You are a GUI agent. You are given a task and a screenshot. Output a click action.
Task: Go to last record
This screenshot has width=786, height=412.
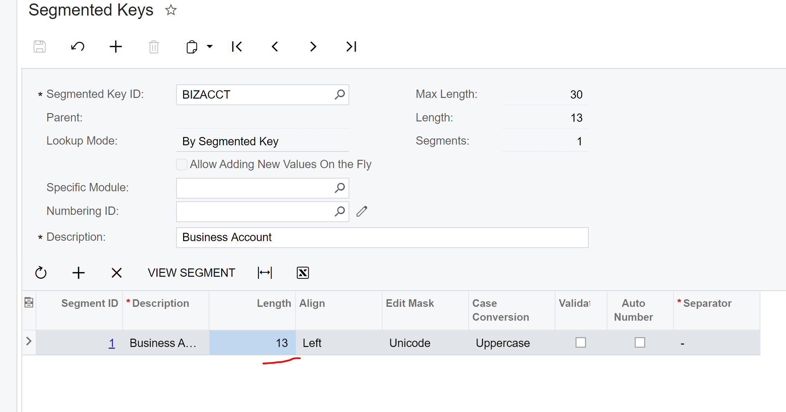pyautogui.click(x=351, y=46)
